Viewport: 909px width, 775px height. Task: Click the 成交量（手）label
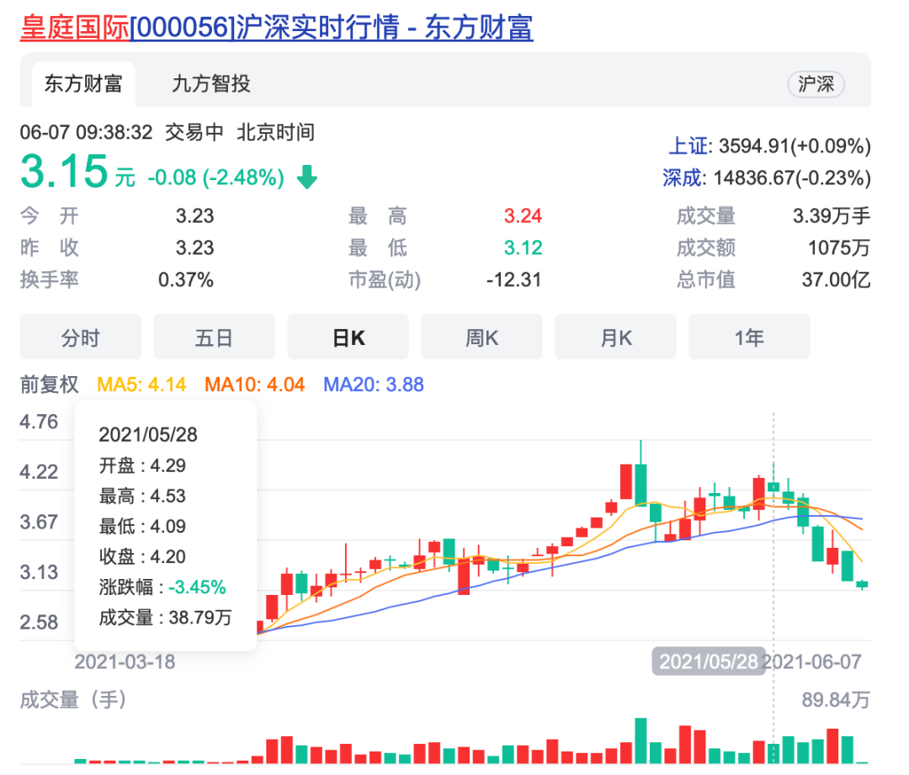coord(73,699)
